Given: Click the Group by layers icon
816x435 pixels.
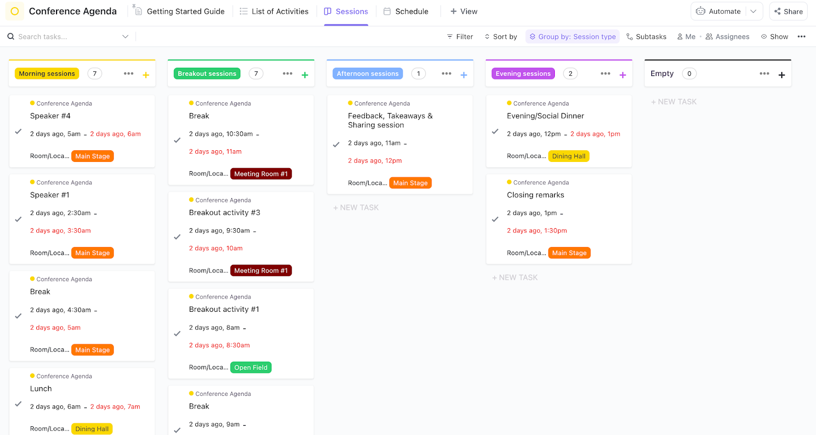Looking at the screenshot, I should point(532,37).
